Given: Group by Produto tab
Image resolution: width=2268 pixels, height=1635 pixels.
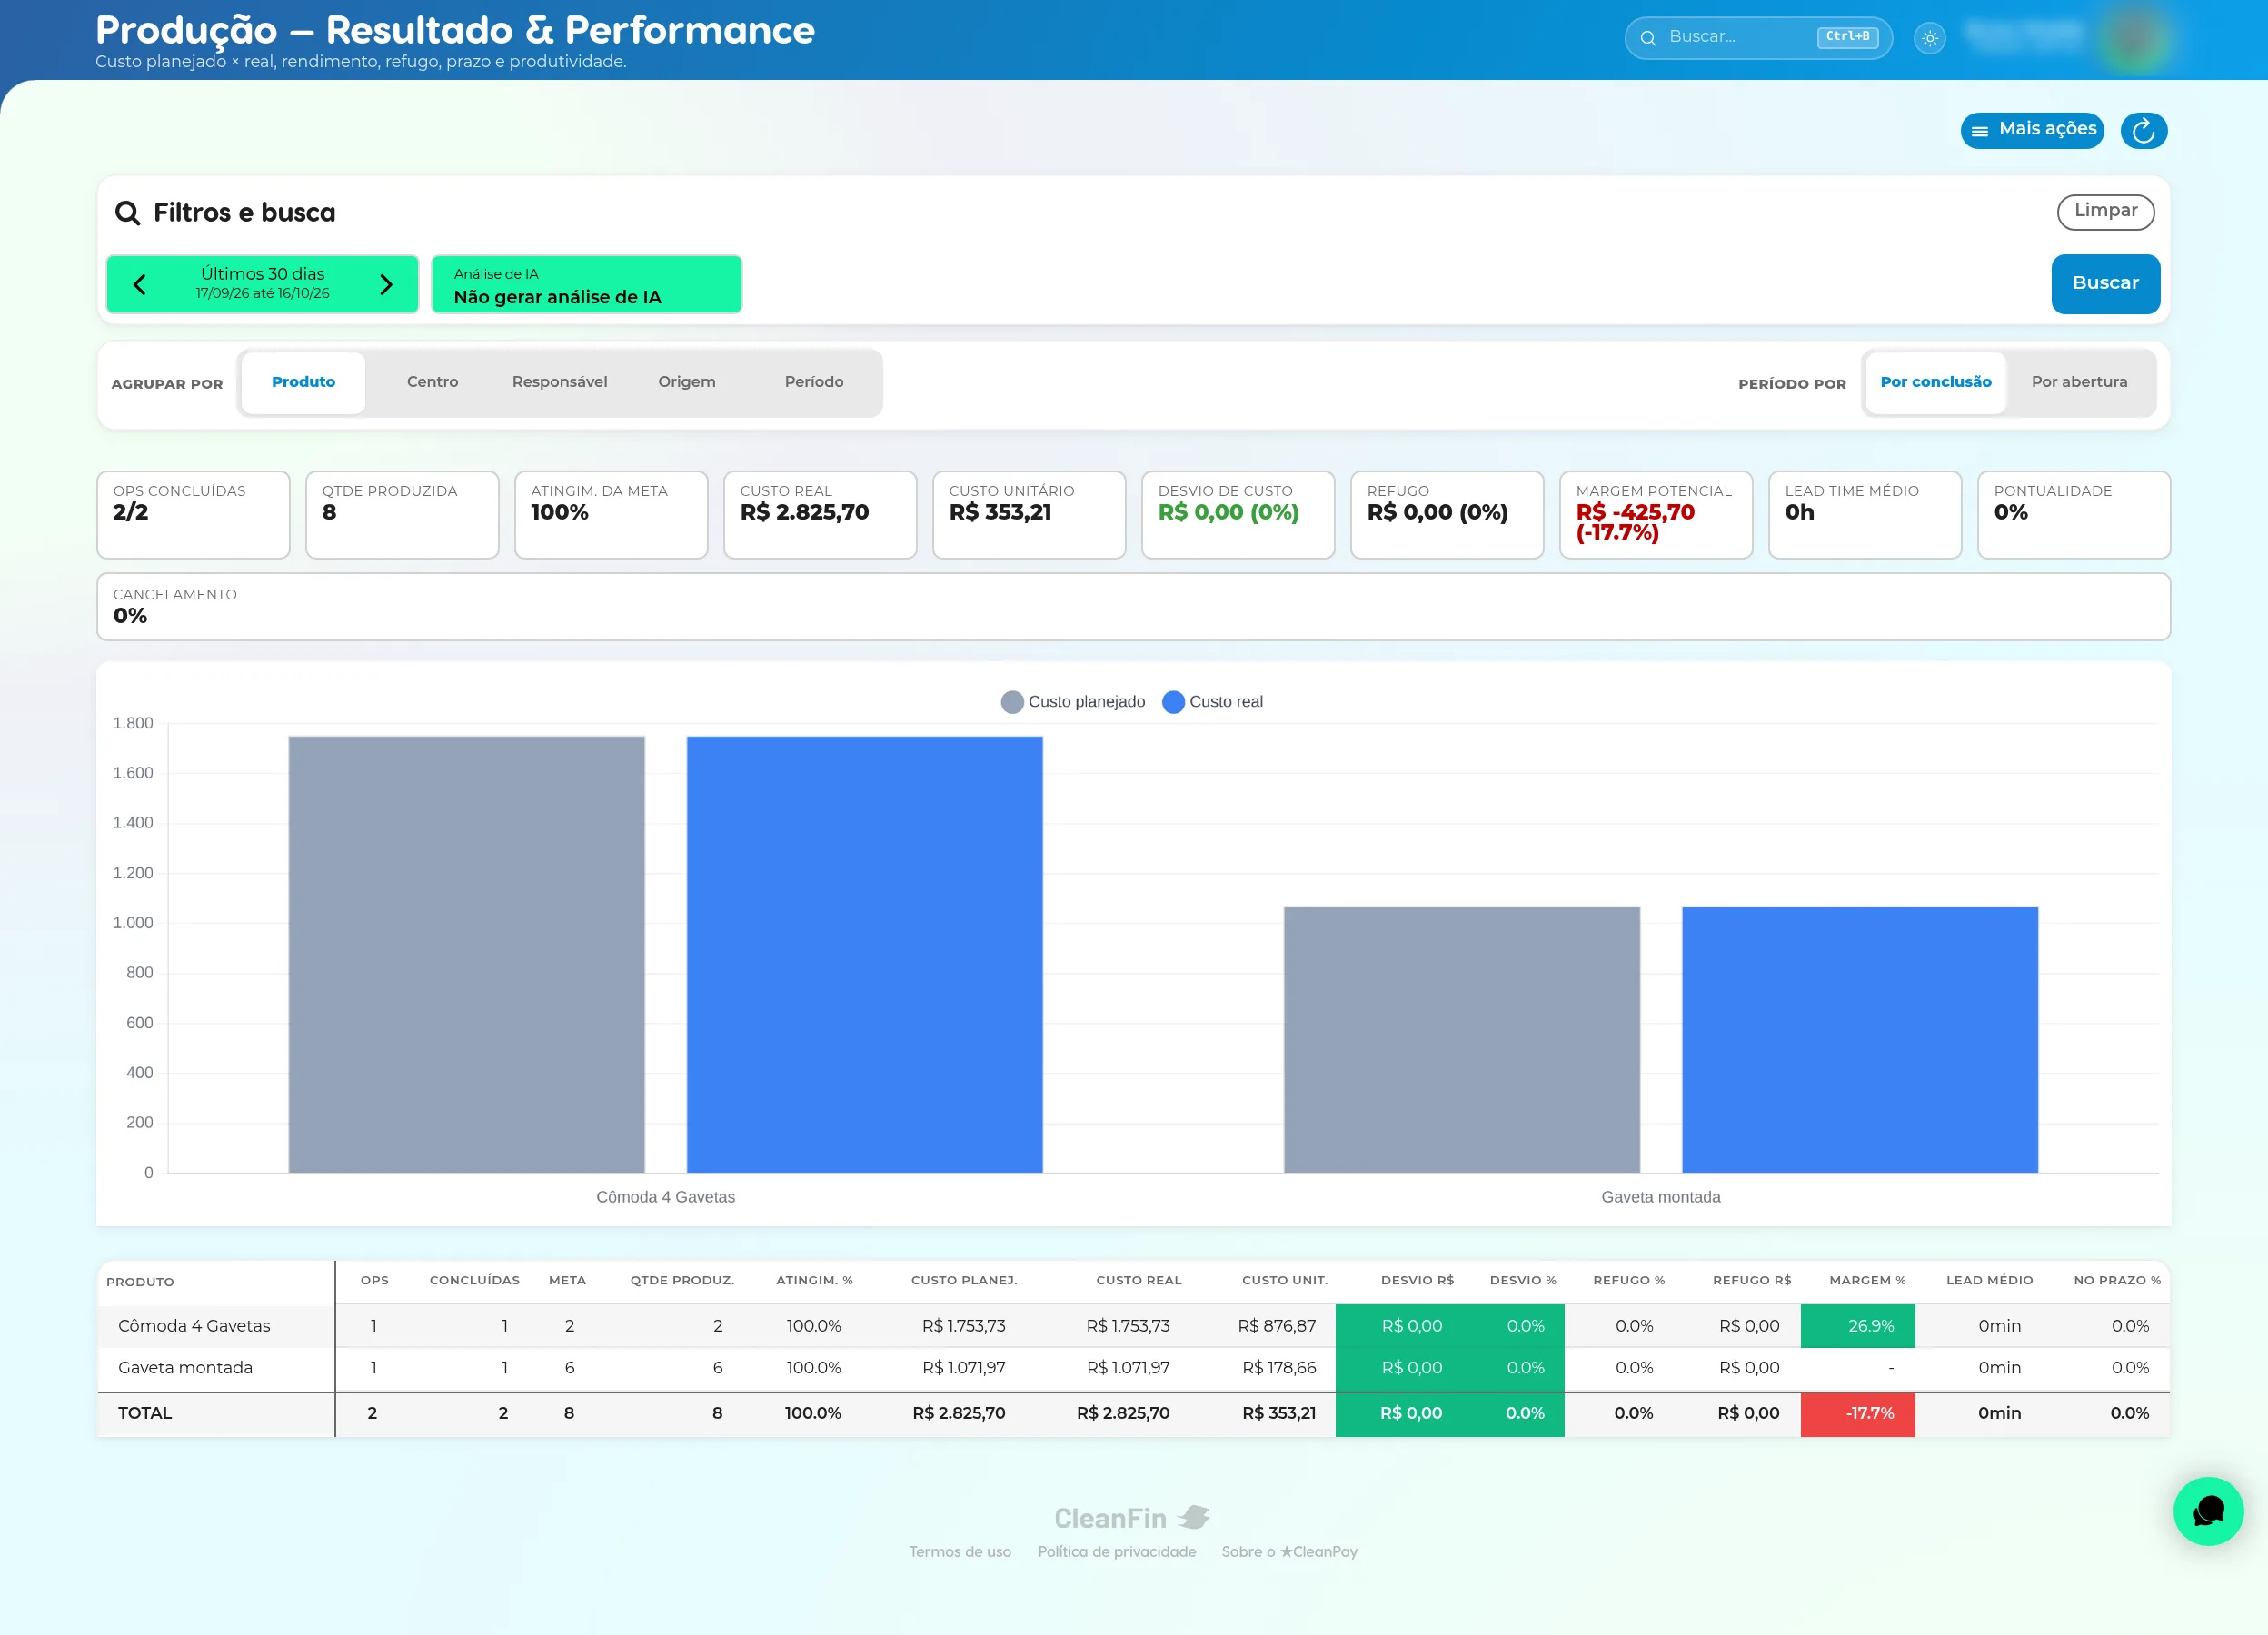Looking at the screenshot, I should click(303, 382).
